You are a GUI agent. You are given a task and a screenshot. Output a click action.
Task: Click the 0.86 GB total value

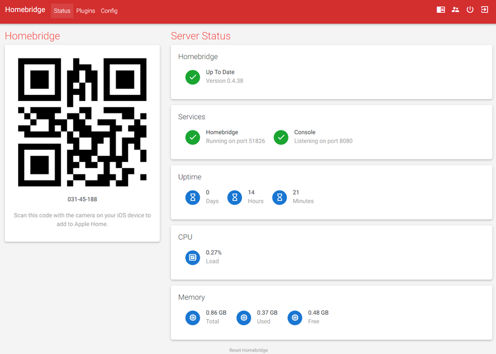pyautogui.click(x=216, y=313)
